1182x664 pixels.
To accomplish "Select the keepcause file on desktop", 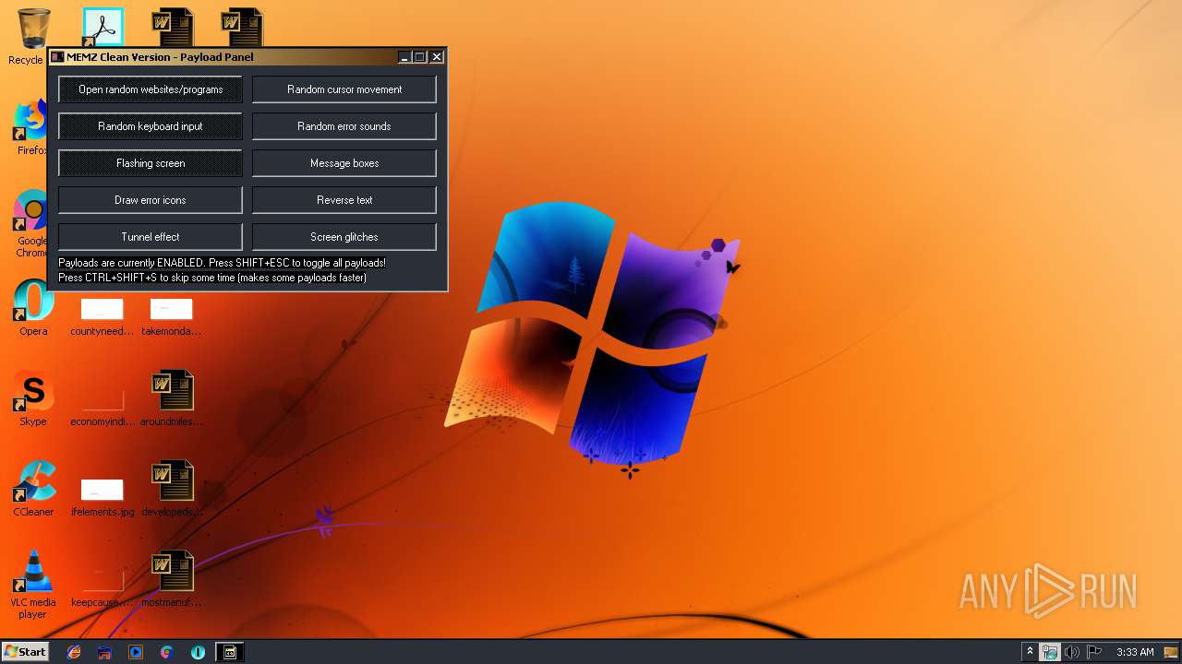I will click(102, 588).
